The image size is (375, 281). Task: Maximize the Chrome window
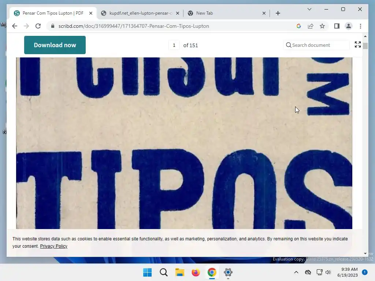pos(343,9)
